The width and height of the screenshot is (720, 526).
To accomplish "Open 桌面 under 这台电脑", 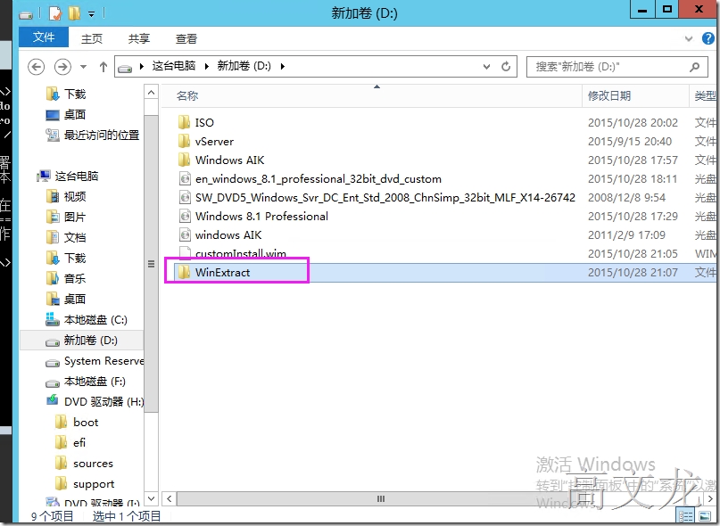I will (75, 300).
